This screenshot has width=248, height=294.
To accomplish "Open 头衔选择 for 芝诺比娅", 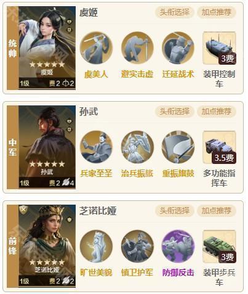I will (175, 211).
